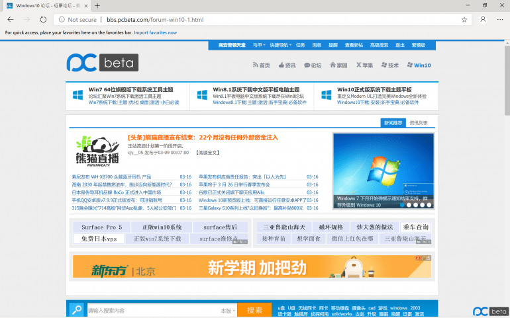The image size is (510, 318).
Task: Select the last carousel dot on slideshow
Action: 429,205
